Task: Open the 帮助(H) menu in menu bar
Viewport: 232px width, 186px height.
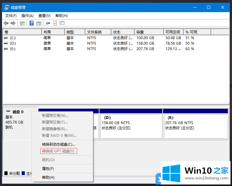Action: (x=61, y=16)
